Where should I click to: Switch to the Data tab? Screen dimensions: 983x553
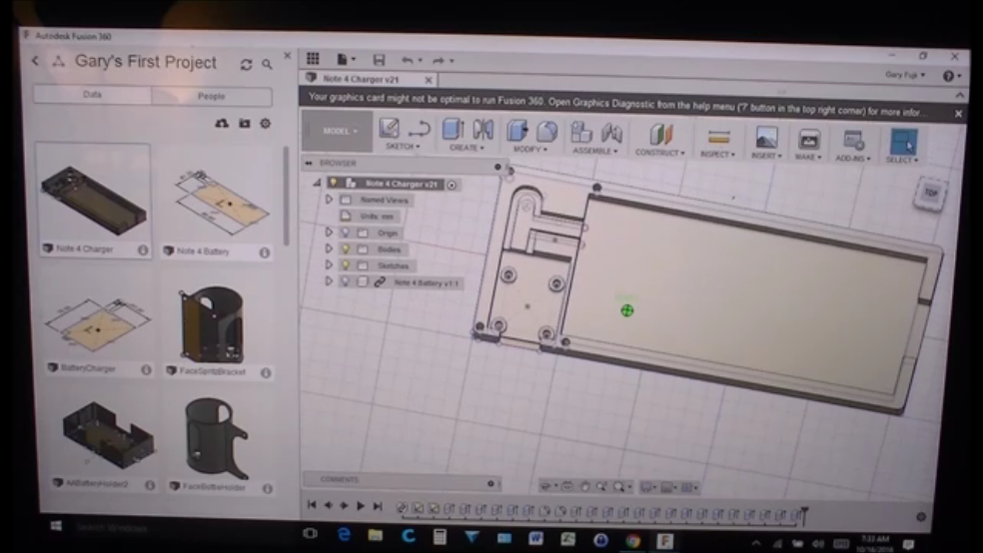92,94
